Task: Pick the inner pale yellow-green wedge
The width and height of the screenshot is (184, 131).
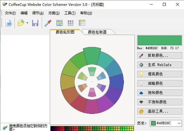Action: pyautogui.click(x=83, y=76)
